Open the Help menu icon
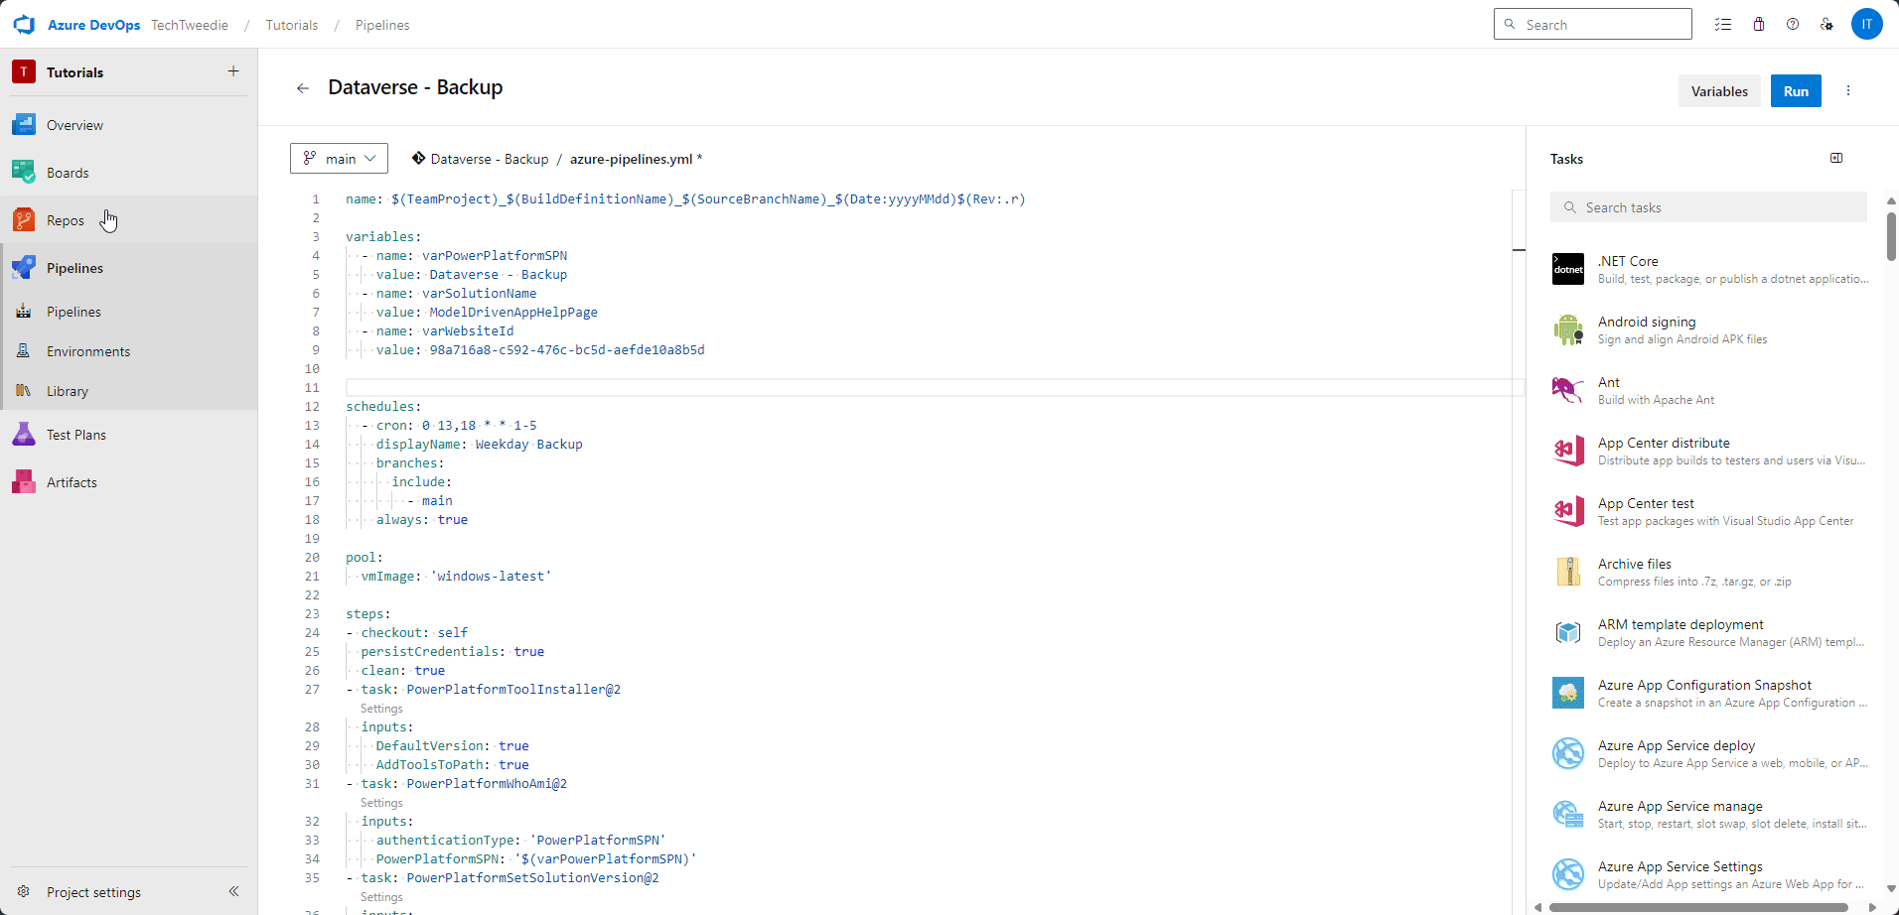This screenshot has width=1899, height=915. [1793, 24]
